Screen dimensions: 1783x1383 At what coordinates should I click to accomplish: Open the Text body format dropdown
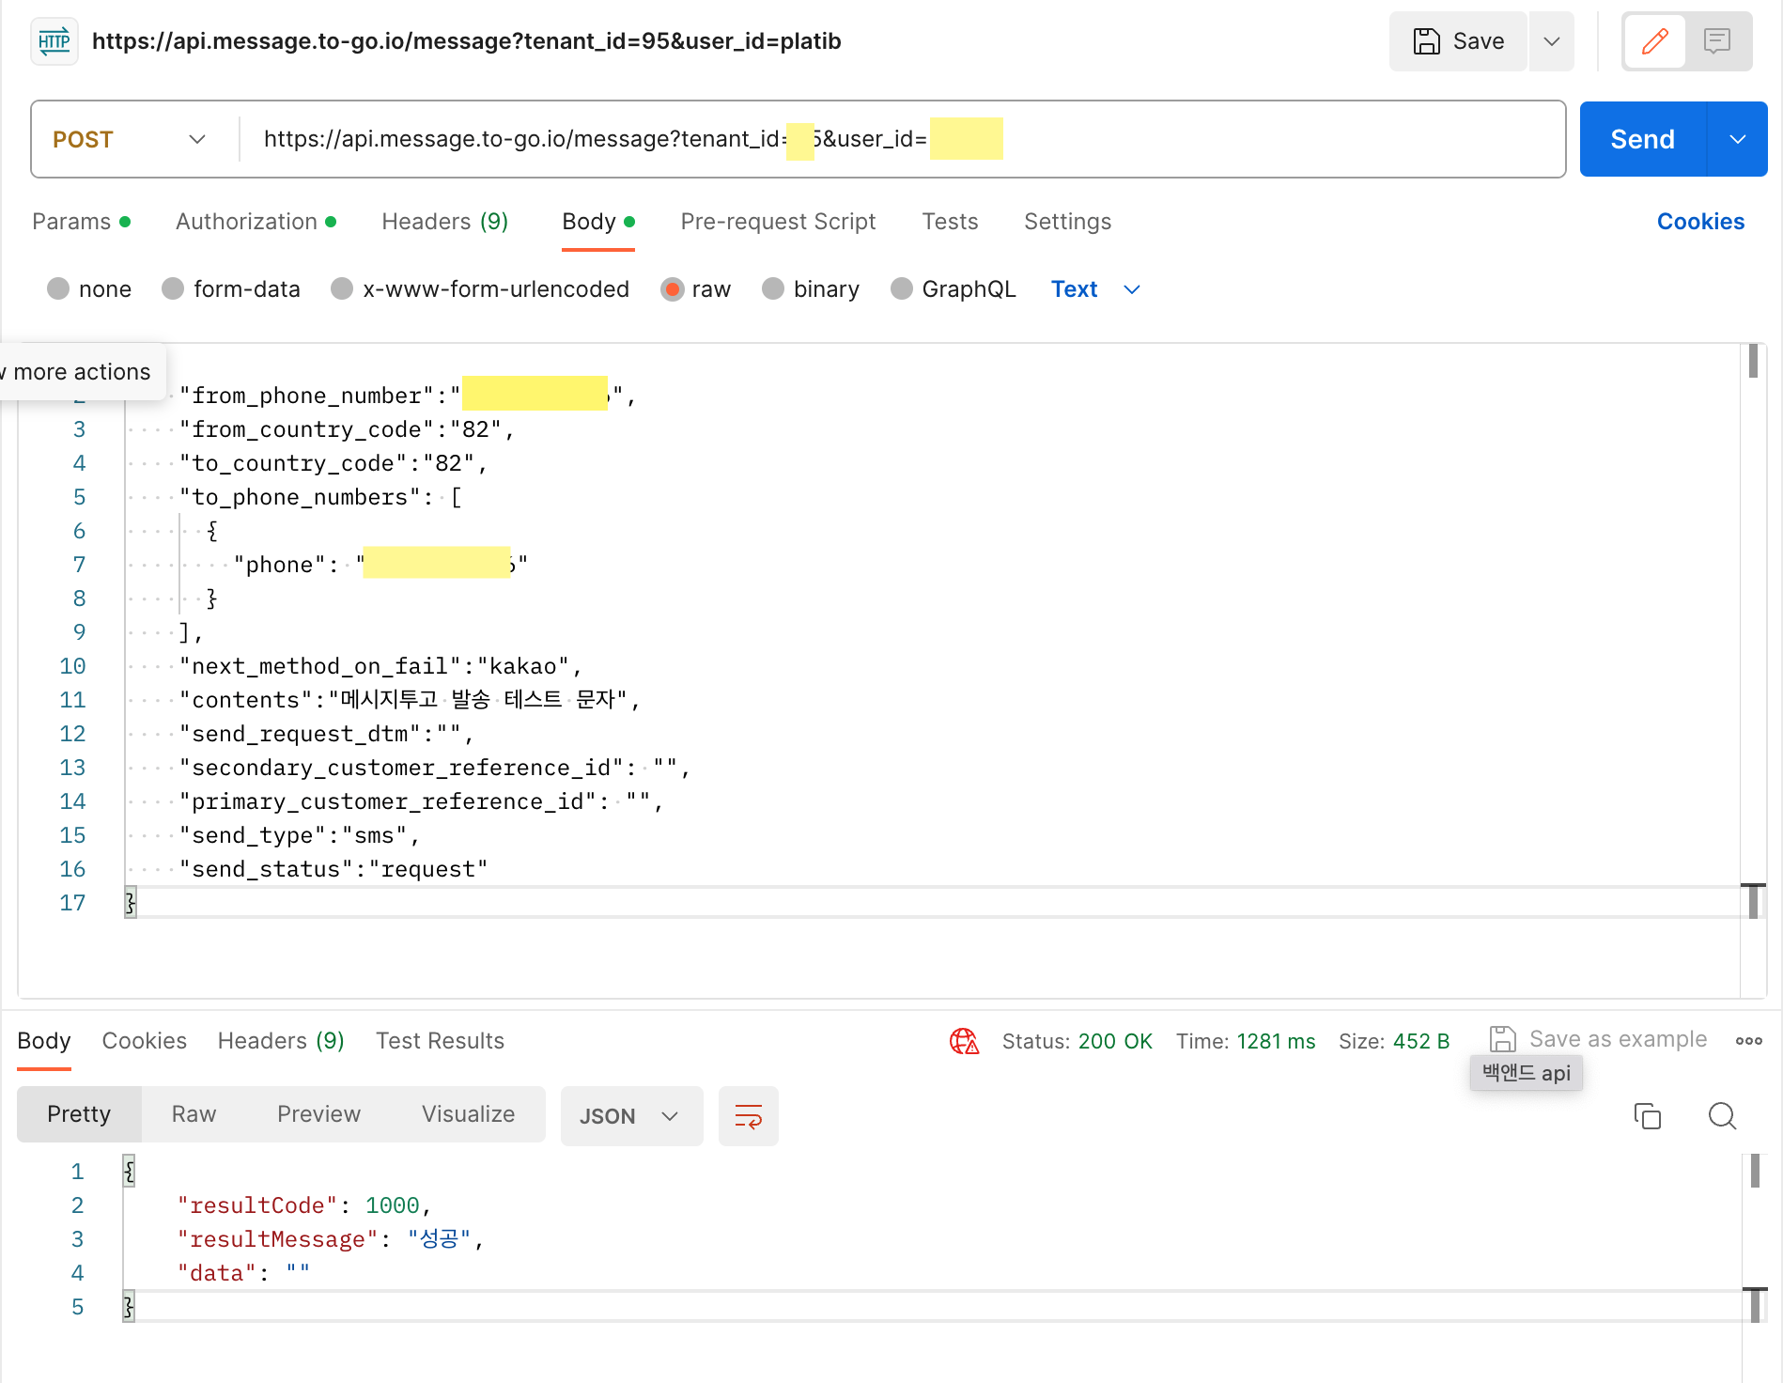[x=1095, y=289]
